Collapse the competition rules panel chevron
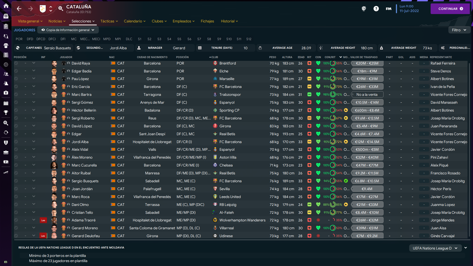The width and height of the screenshot is (473, 266). (466, 248)
